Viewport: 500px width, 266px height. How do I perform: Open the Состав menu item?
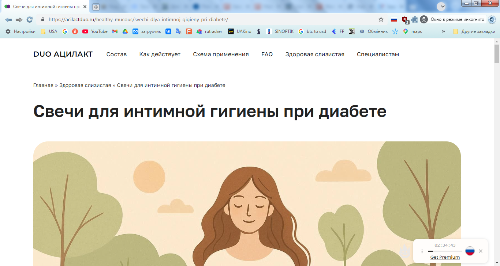116,54
